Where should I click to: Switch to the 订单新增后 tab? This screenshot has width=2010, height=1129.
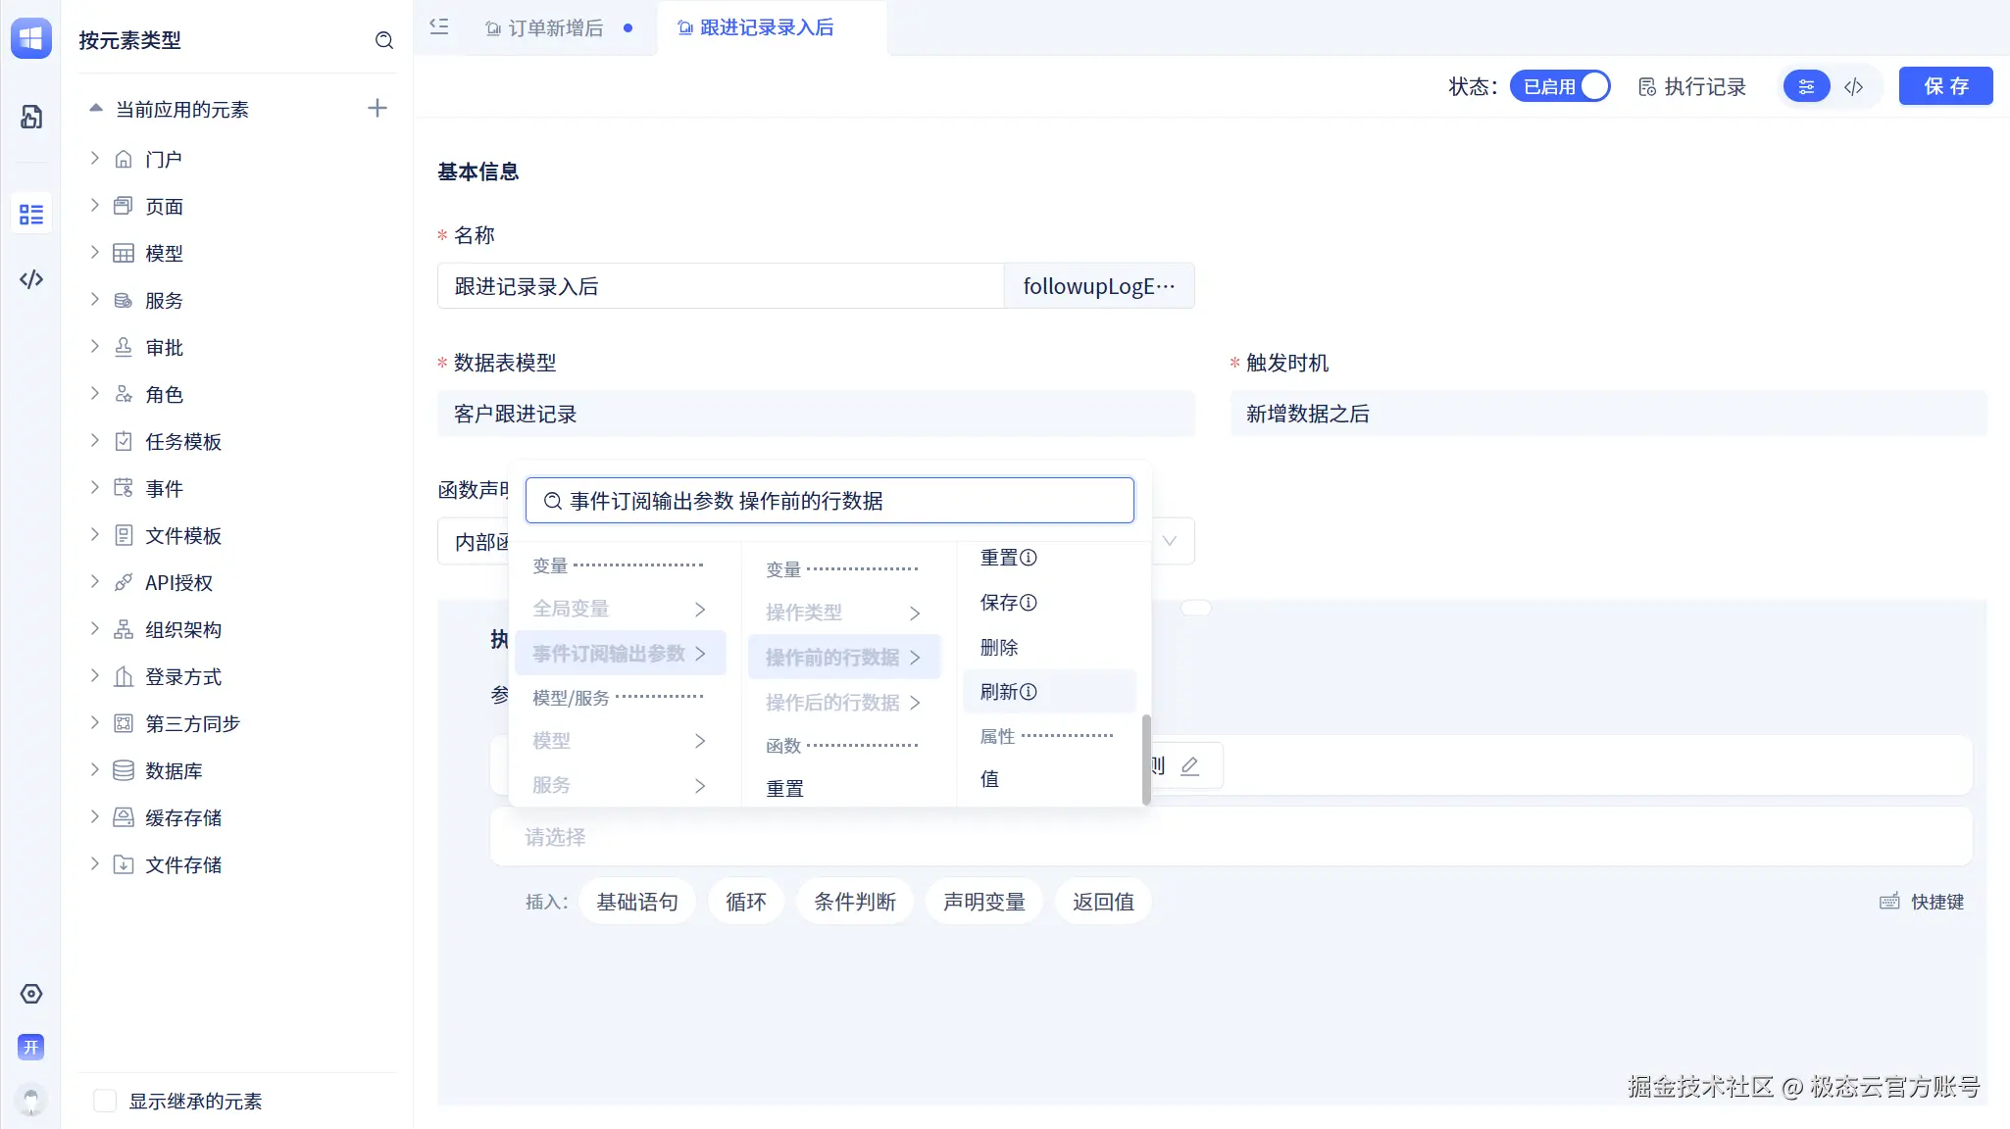click(x=555, y=28)
